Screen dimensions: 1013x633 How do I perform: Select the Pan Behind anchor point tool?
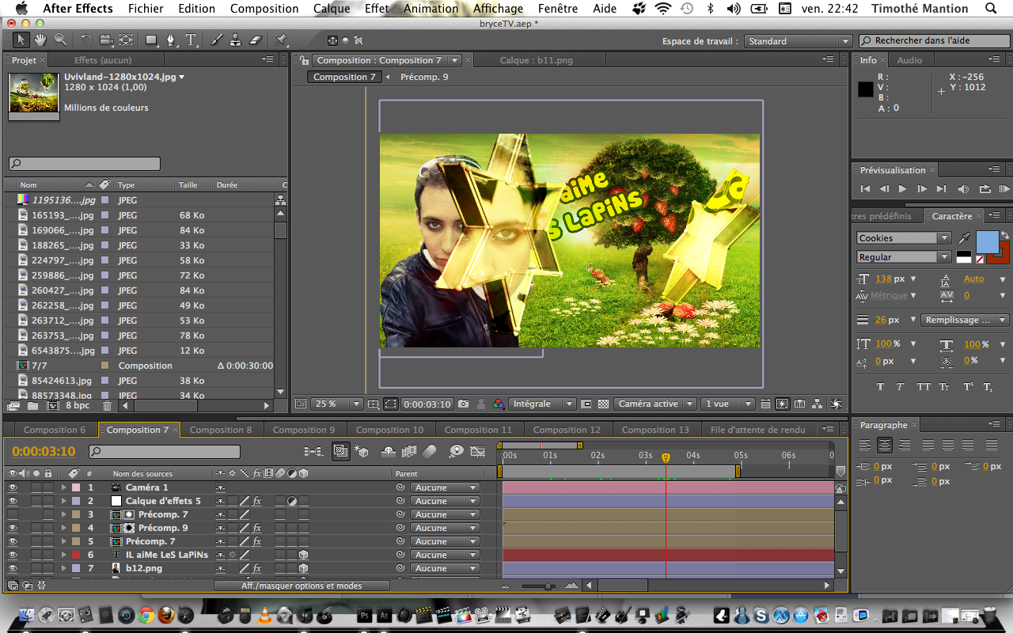126,40
